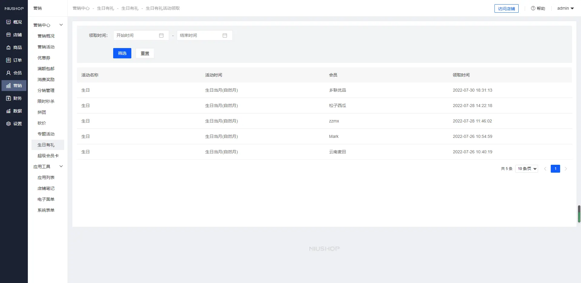Open 超级会员卡 menu item
This screenshot has width=581, height=283.
(48, 156)
